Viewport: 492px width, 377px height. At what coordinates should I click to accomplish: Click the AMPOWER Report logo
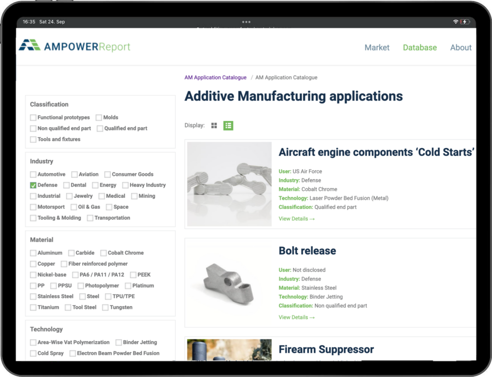click(74, 47)
